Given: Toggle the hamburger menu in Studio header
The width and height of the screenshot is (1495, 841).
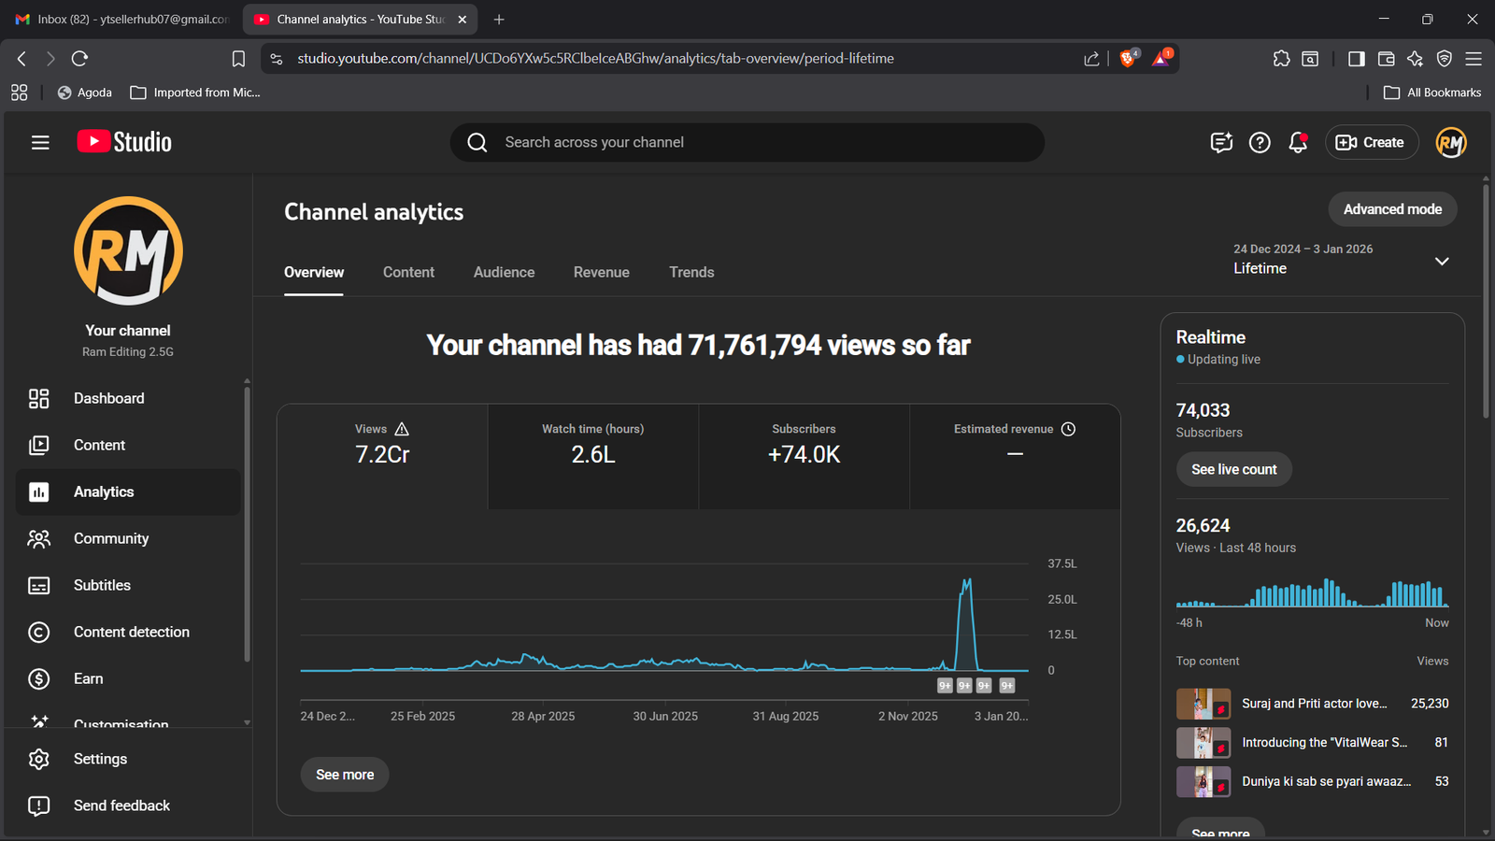Looking at the screenshot, I should (40, 142).
